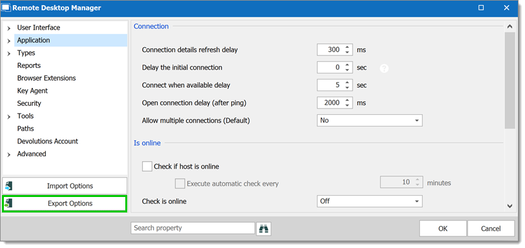Expand the Application tree node arrow

pyautogui.click(x=8, y=41)
